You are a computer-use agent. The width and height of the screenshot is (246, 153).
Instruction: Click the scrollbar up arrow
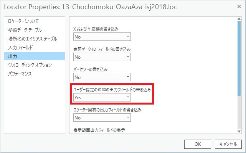(x=239, y=19)
